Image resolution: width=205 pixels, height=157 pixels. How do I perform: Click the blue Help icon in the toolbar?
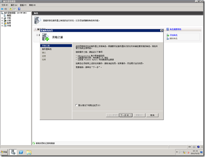tap(19, 9)
